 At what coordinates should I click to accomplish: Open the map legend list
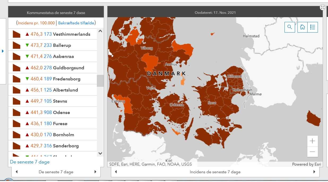point(313,27)
